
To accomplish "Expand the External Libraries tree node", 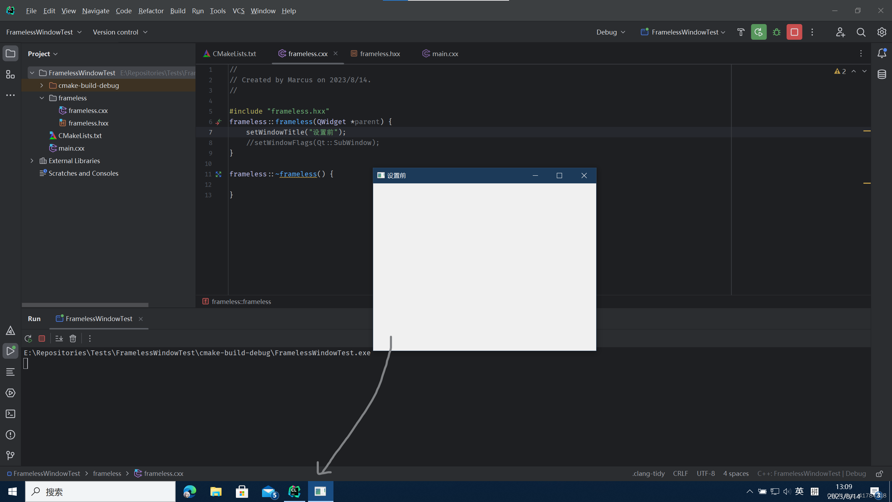I will tap(32, 161).
